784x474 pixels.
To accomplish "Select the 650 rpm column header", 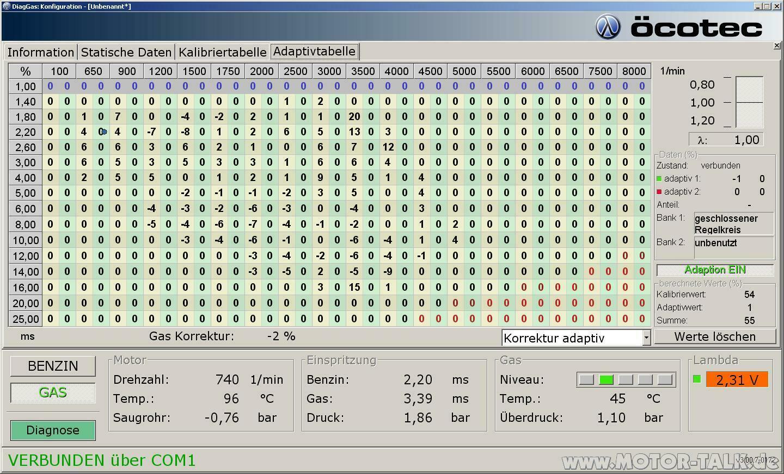I will 93,71.
